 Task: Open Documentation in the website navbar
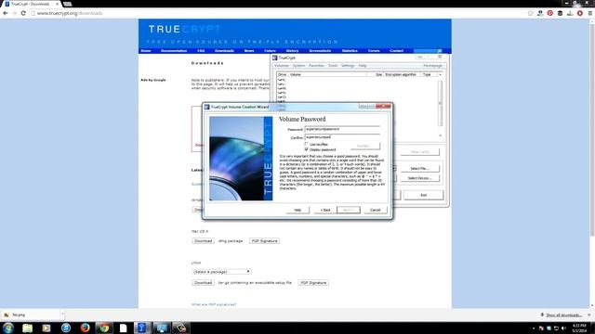pyautogui.click(x=174, y=51)
